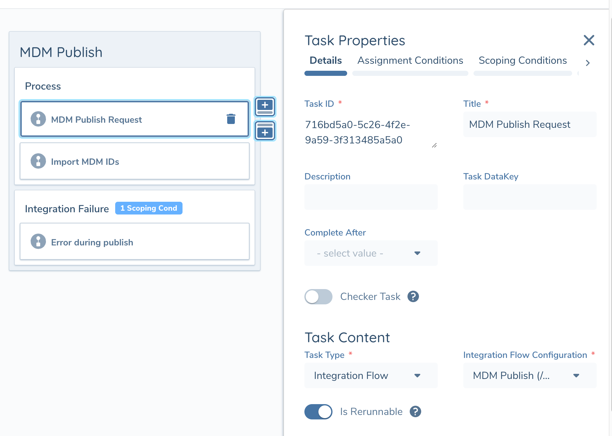Click the 1 Scoping Cond badge
The image size is (612, 436).
click(x=148, y=208)
